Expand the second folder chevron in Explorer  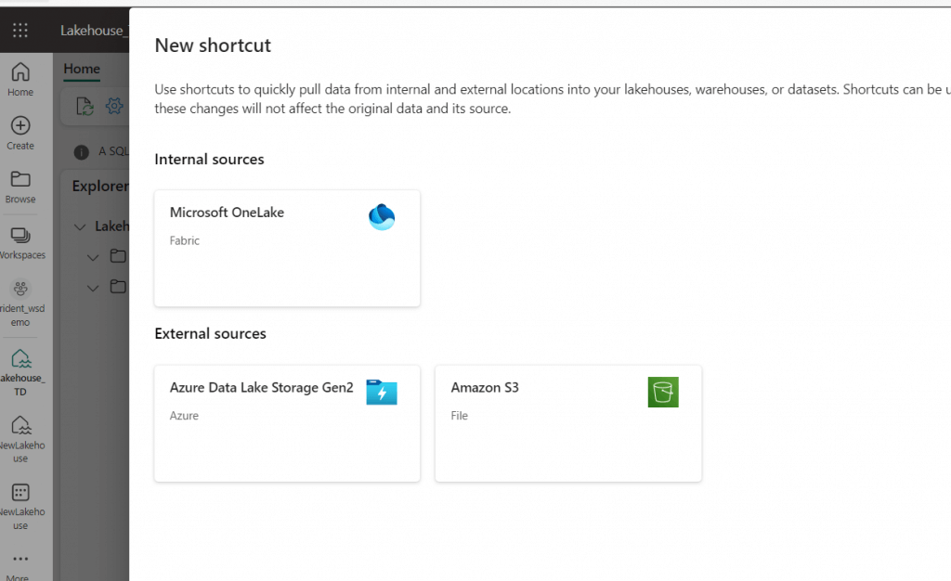pos(93,289)
